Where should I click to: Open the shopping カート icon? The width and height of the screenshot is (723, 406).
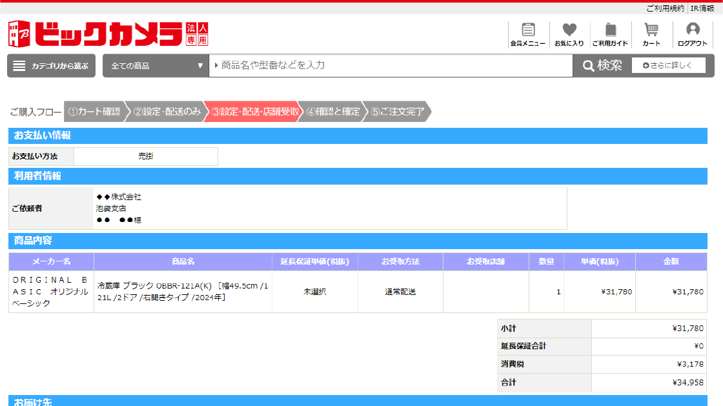652,34
